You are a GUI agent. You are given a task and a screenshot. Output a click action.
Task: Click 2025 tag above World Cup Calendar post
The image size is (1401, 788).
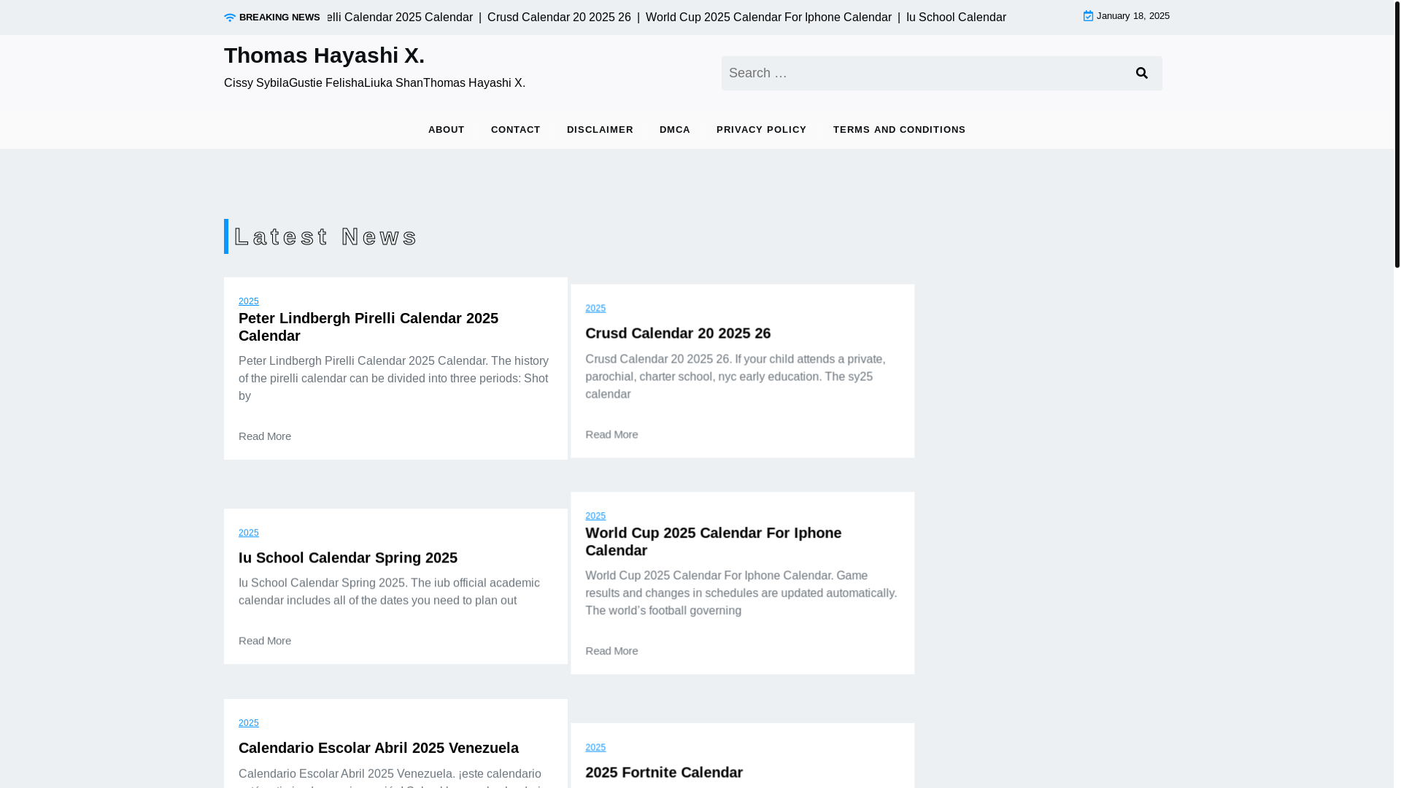coord(595,516)
